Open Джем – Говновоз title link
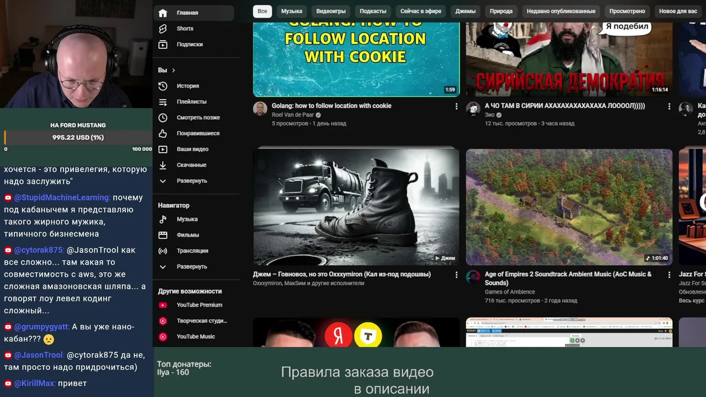 (342, 274)
